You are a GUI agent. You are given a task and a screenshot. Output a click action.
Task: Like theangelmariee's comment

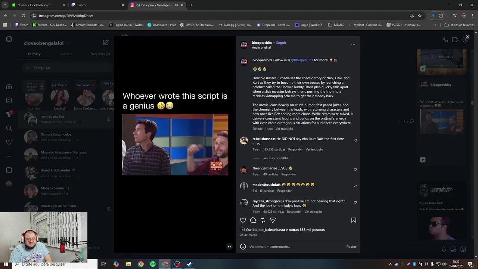[355, 170]
